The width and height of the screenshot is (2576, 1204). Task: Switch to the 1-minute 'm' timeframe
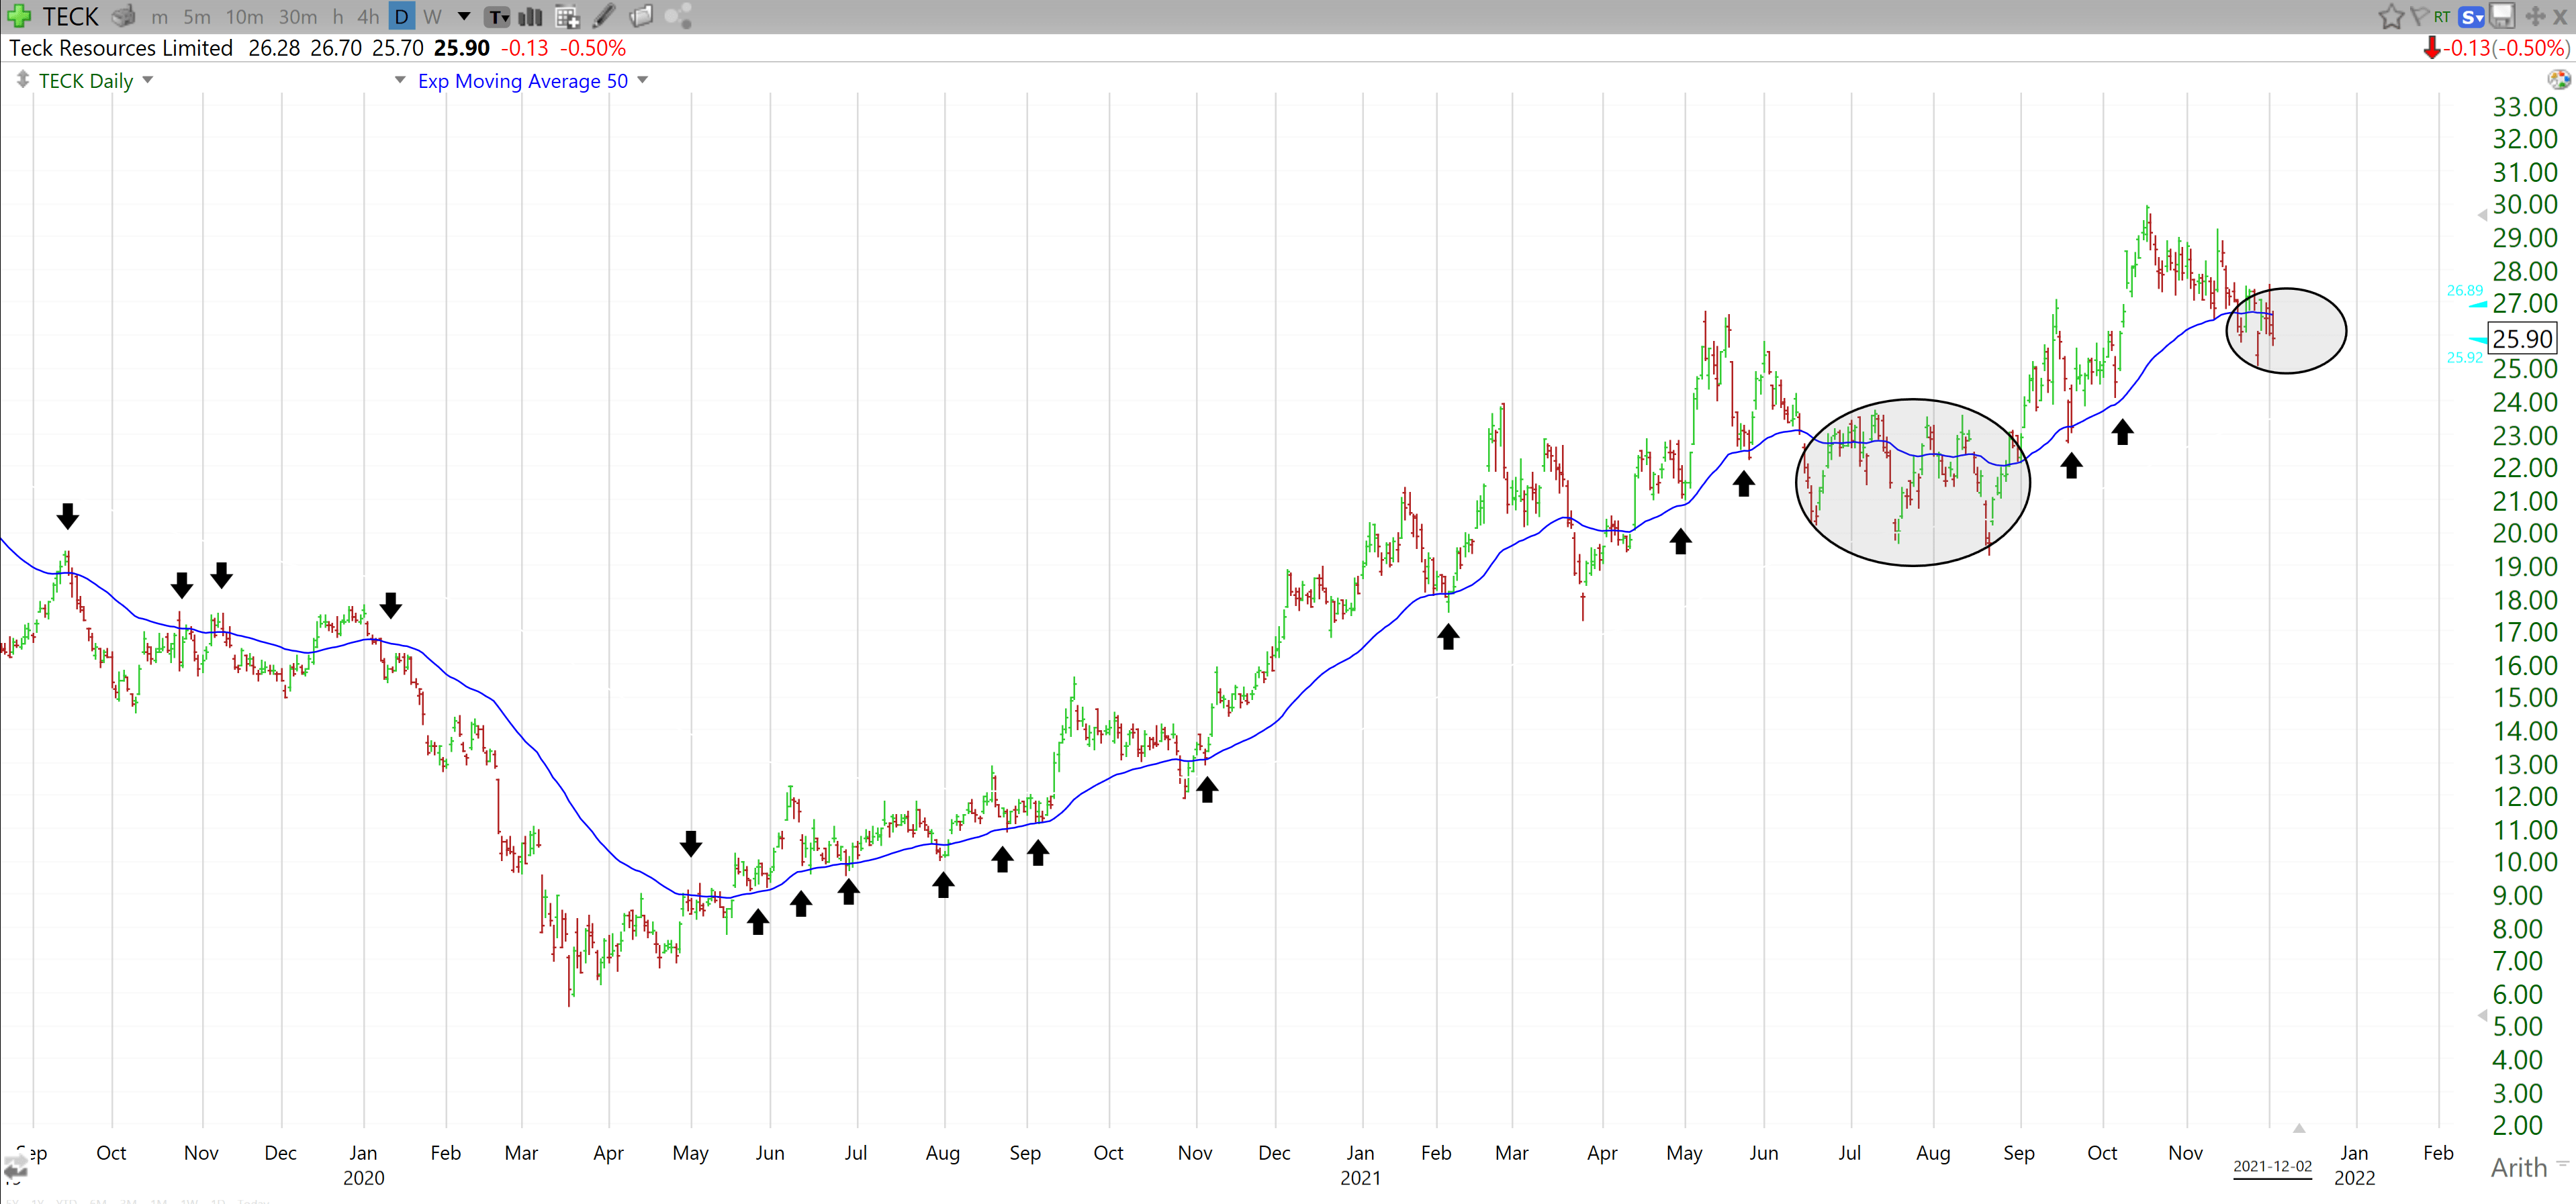(159, 17)
